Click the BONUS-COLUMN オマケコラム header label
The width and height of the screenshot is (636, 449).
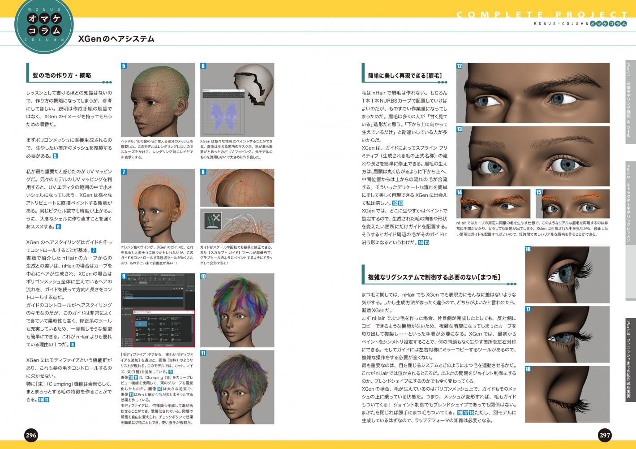[580, 23]
